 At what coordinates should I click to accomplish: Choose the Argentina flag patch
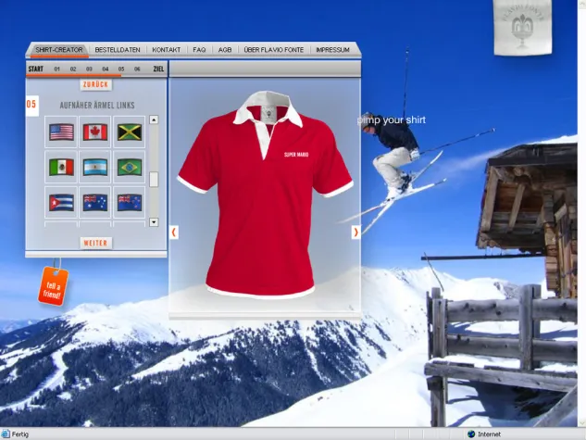click(x=95, y=167)
